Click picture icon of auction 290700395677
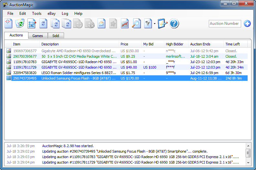This screenshot has height=170, width=256. 9,56
